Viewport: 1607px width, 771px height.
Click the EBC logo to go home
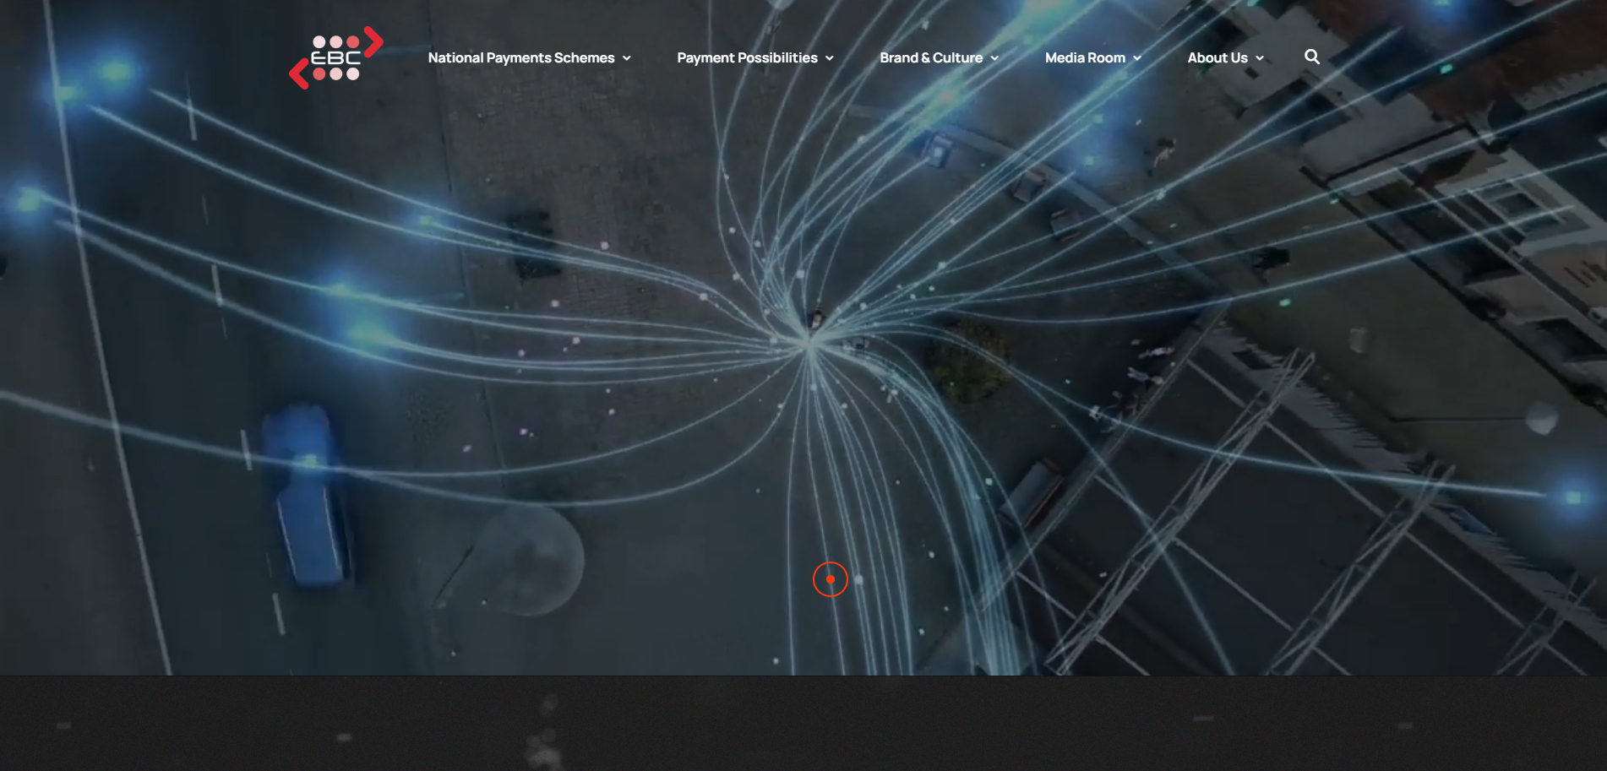[335, 57]
